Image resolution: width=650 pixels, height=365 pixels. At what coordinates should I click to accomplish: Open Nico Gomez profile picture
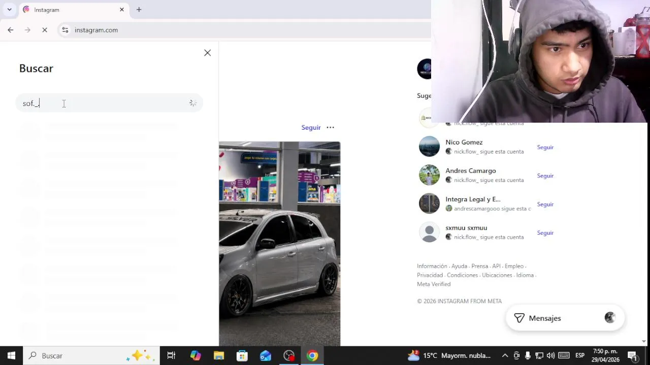(x=429, y=147)
